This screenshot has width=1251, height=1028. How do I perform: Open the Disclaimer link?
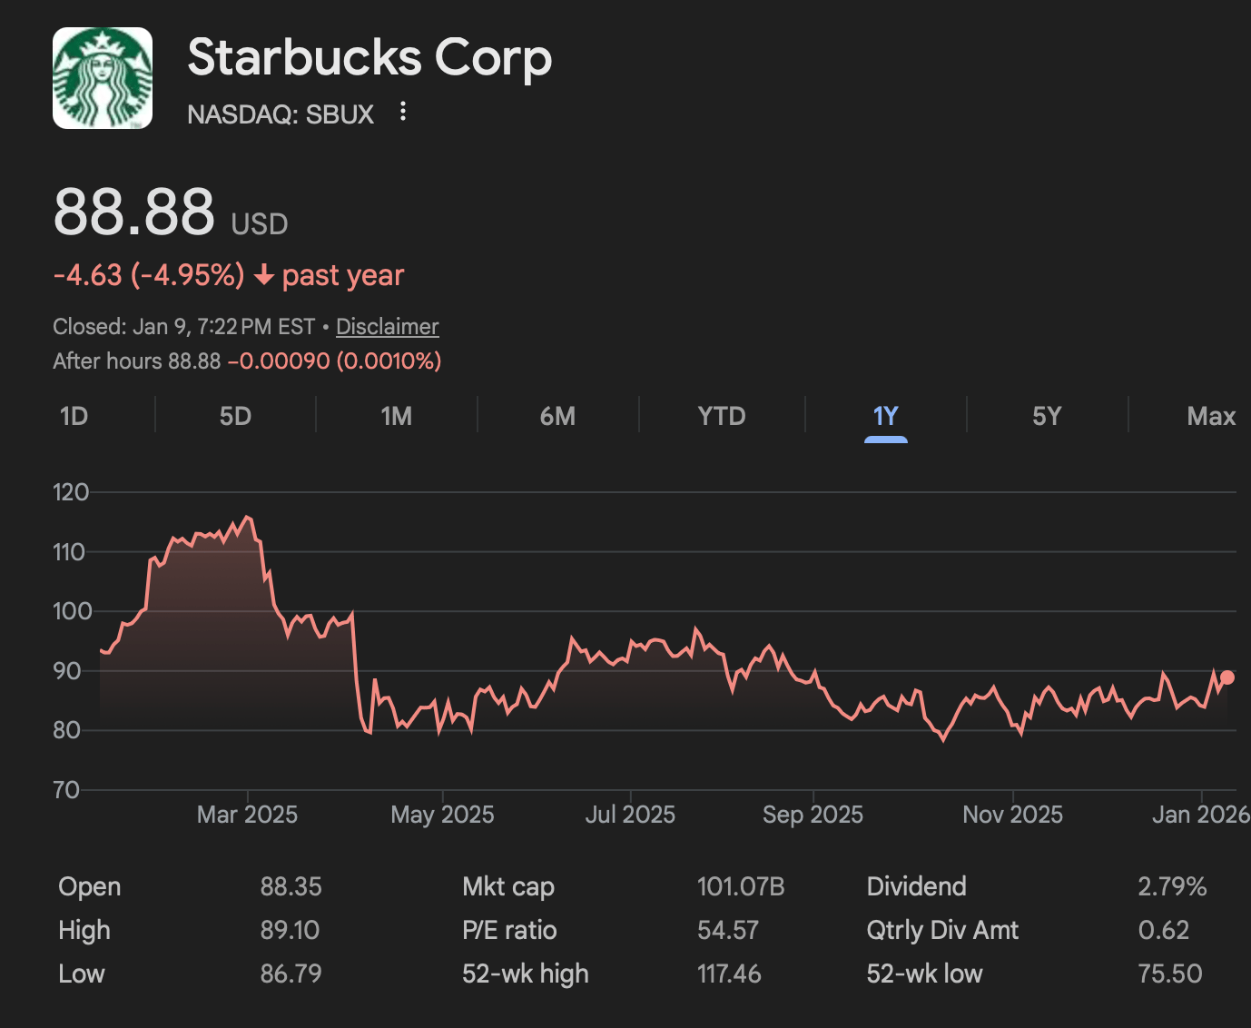[388, 326]
